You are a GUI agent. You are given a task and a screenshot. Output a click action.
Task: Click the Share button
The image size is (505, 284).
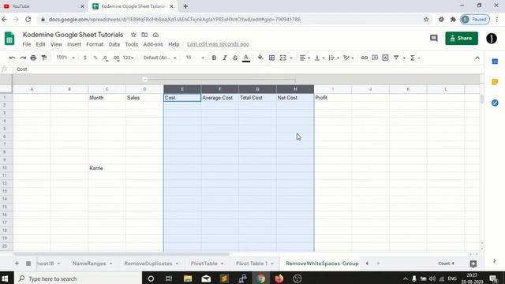[462, 39]
